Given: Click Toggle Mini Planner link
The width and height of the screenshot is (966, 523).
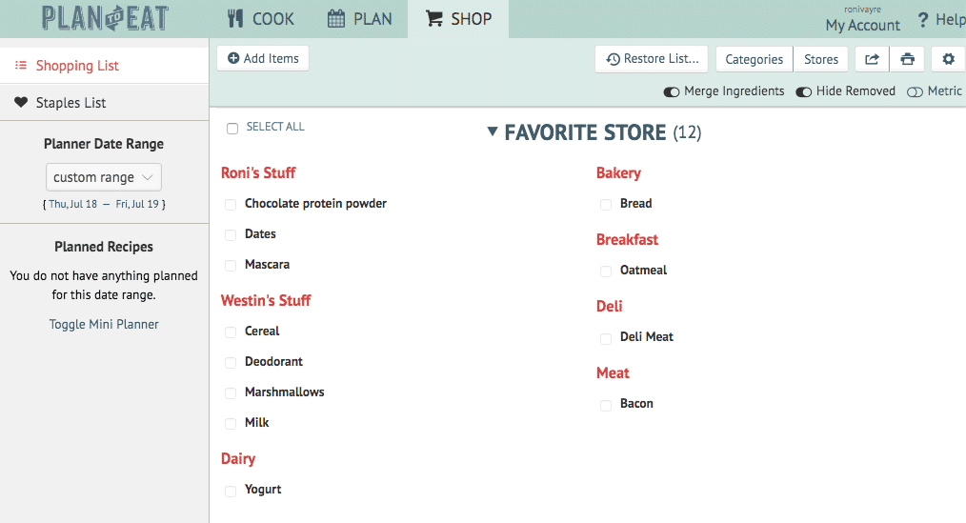Looking at the screenshot, I should [x=104, y=324].
